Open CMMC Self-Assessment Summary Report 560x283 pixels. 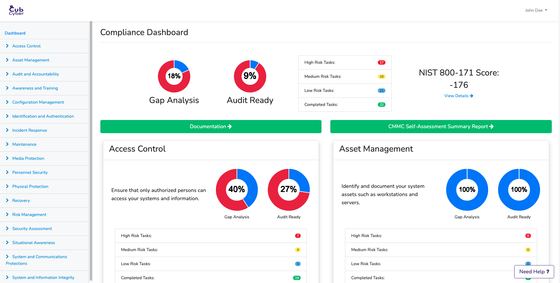[441, 126]
